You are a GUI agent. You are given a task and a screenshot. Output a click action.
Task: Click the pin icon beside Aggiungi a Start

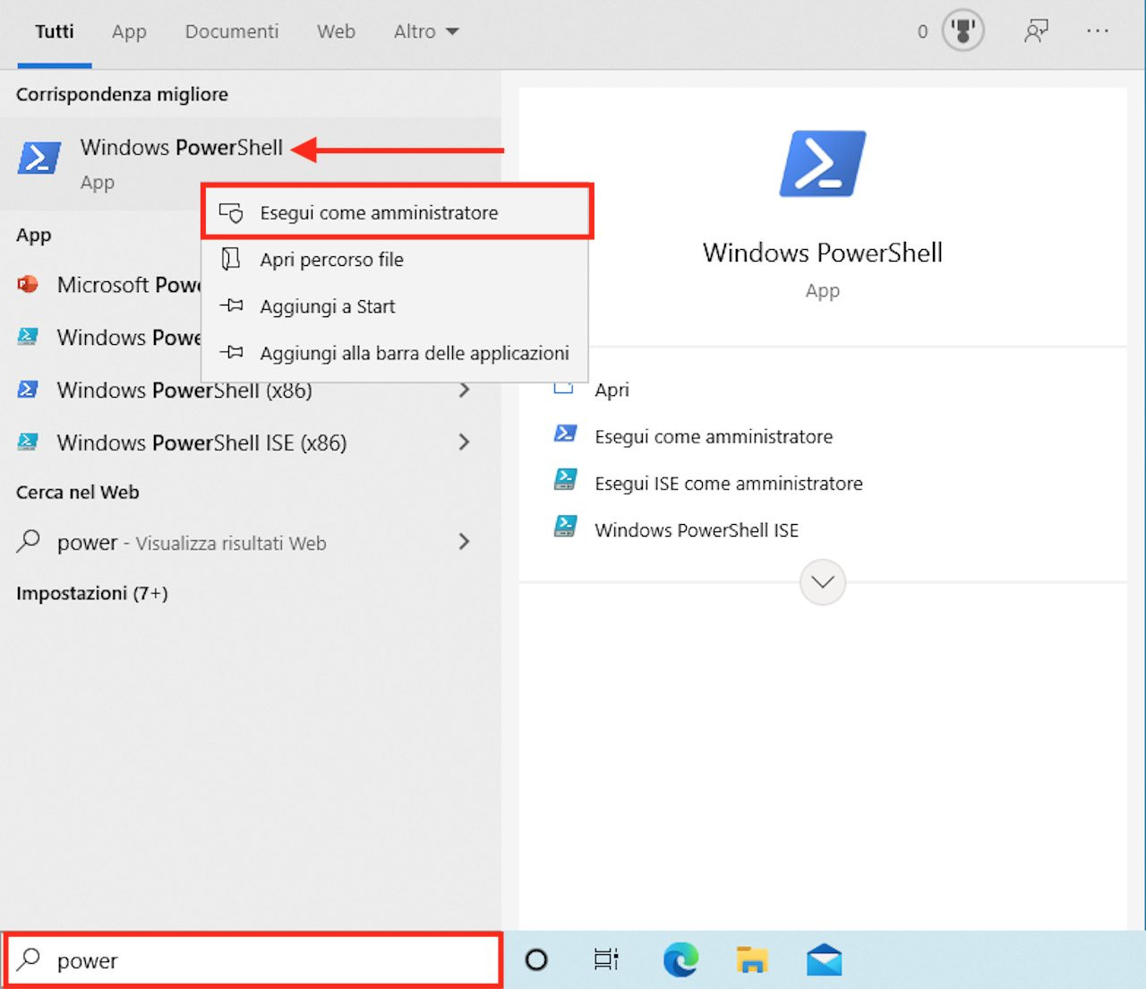[x=231, y=306]
